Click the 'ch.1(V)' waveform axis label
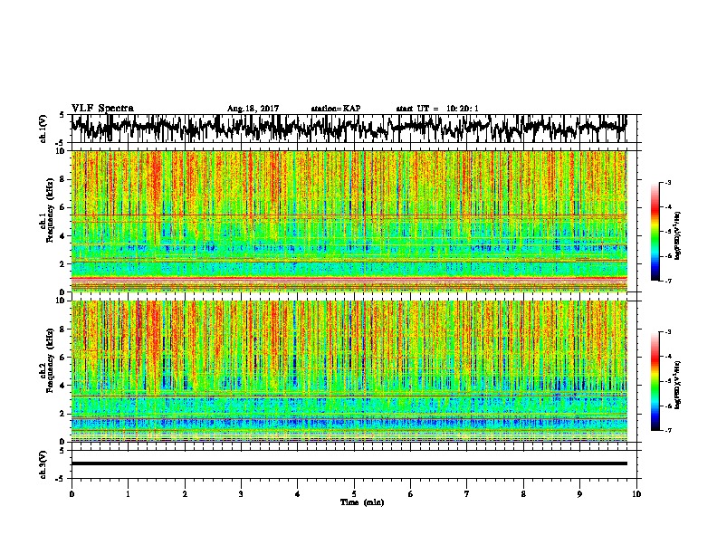Viewport: 717px width, 554px height. [x=43, y=129]
